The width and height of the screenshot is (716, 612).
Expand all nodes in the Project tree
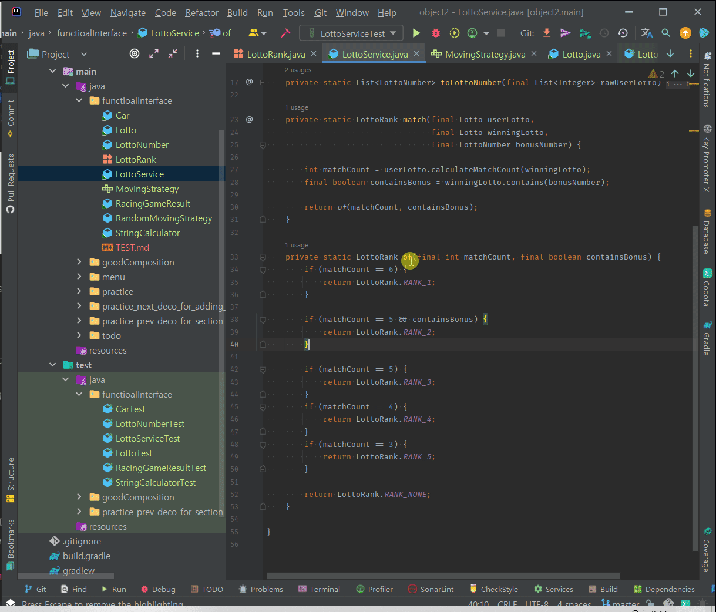click(154, 54)
